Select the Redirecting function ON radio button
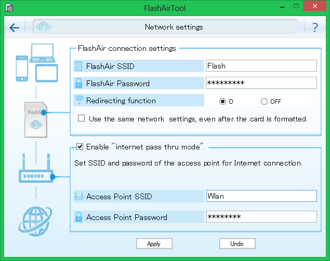 222,102
